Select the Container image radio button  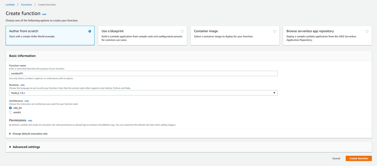(x=275, y=31)
